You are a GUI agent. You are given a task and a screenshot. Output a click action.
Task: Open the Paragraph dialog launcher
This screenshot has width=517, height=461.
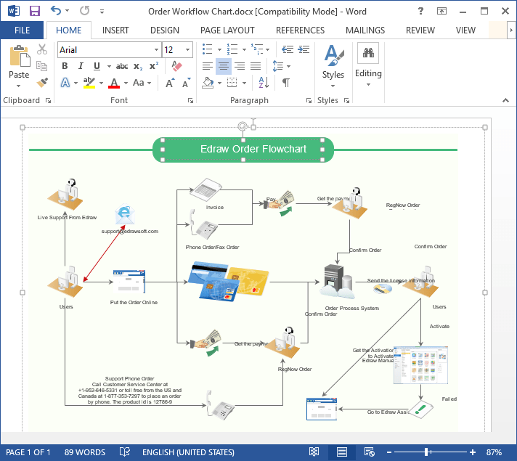click(309, 101)
